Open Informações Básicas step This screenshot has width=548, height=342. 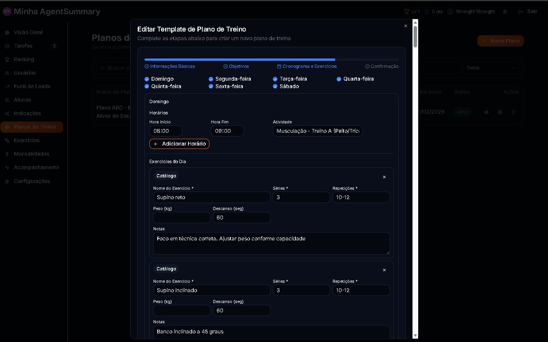170,66
